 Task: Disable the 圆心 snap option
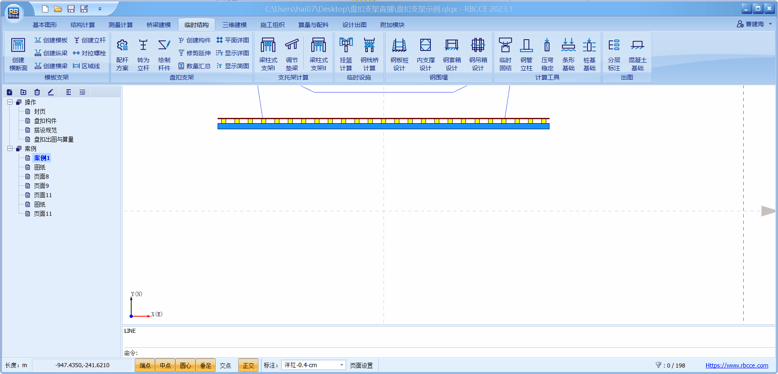tap(185, 366)
